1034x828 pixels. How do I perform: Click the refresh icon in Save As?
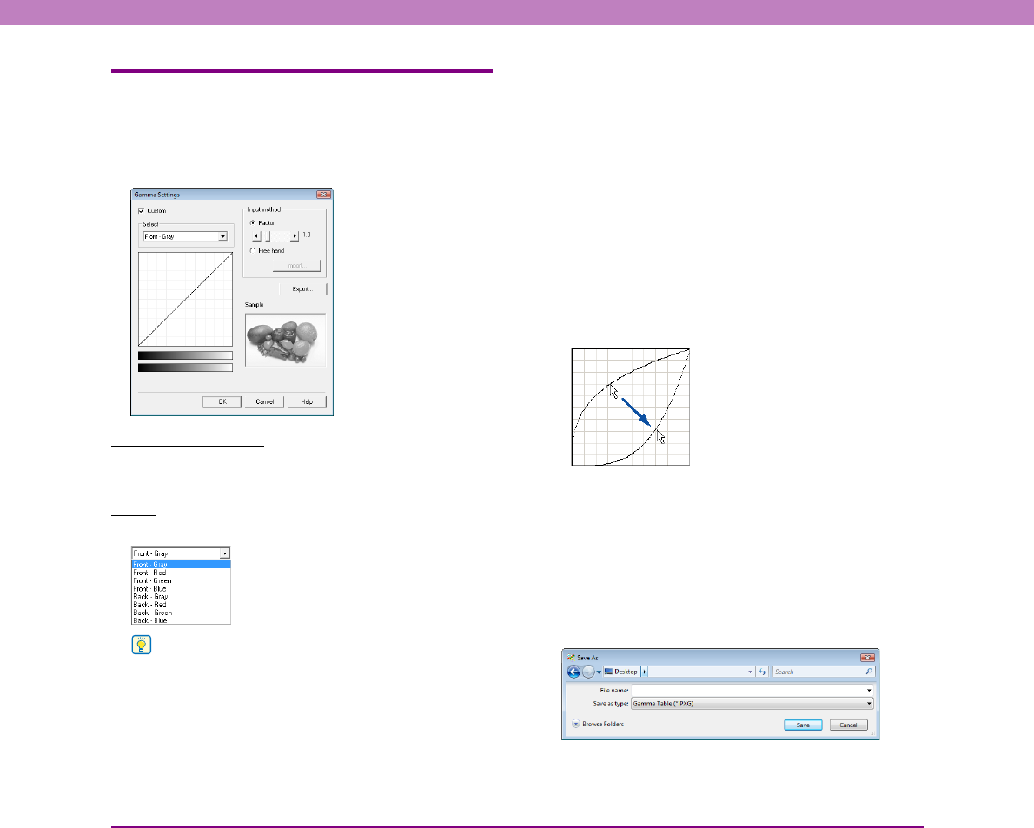tap(762, 672)
